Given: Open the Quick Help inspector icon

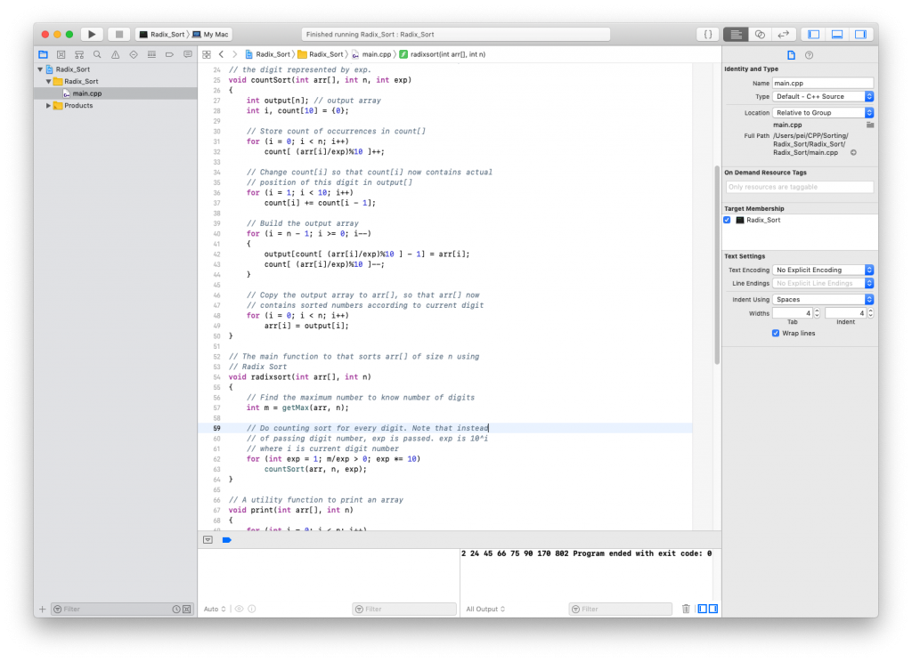Looking at the screenshot, I should (809, 55).
